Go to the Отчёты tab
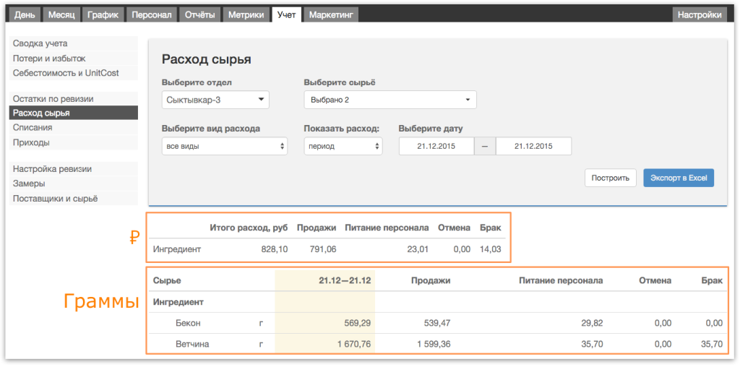Image resolution: width=740 pixels, height=367 pixels. click(199, 15)
